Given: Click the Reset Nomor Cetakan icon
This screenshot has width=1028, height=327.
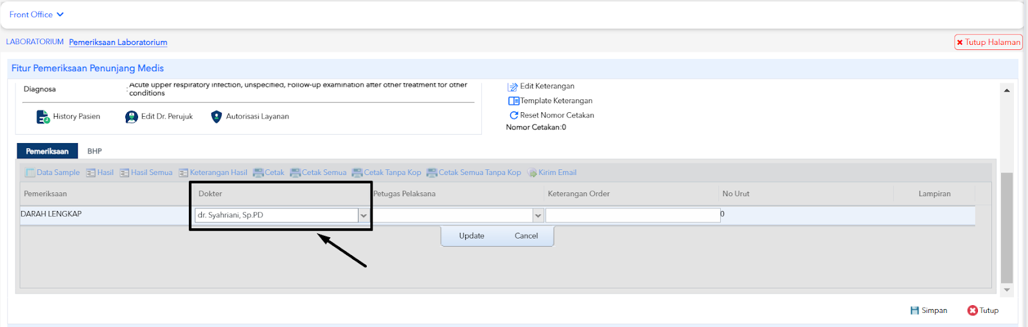Looking at the screenshot, I should click(x=514, y=115).
